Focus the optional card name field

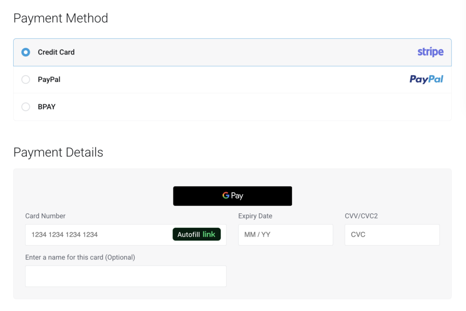point(126,276)
